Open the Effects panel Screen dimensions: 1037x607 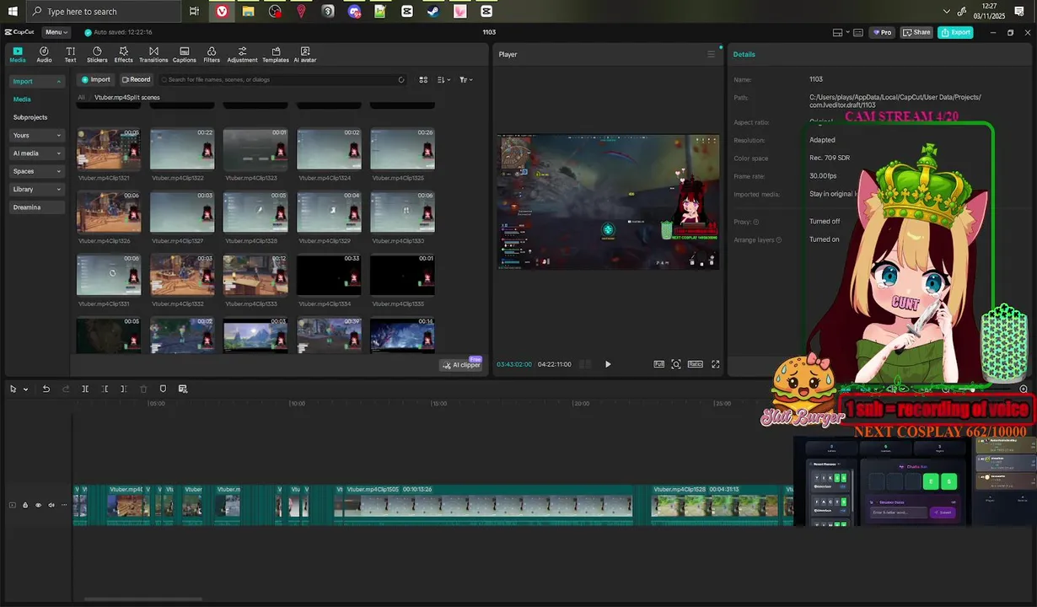click(x=124, y=55)
